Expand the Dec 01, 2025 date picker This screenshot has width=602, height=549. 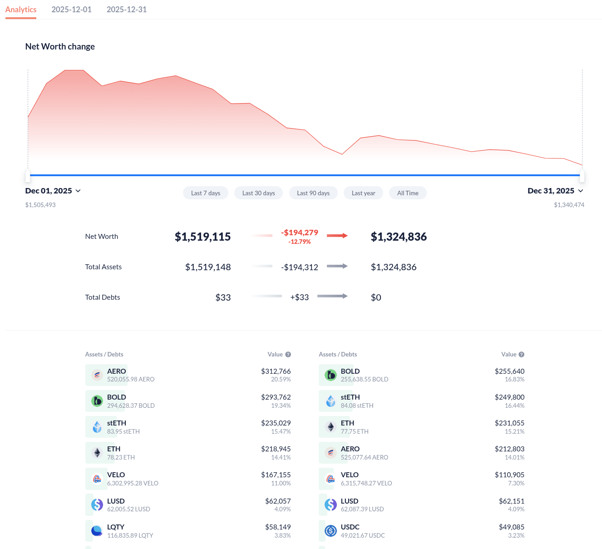(x=53, y=191)
